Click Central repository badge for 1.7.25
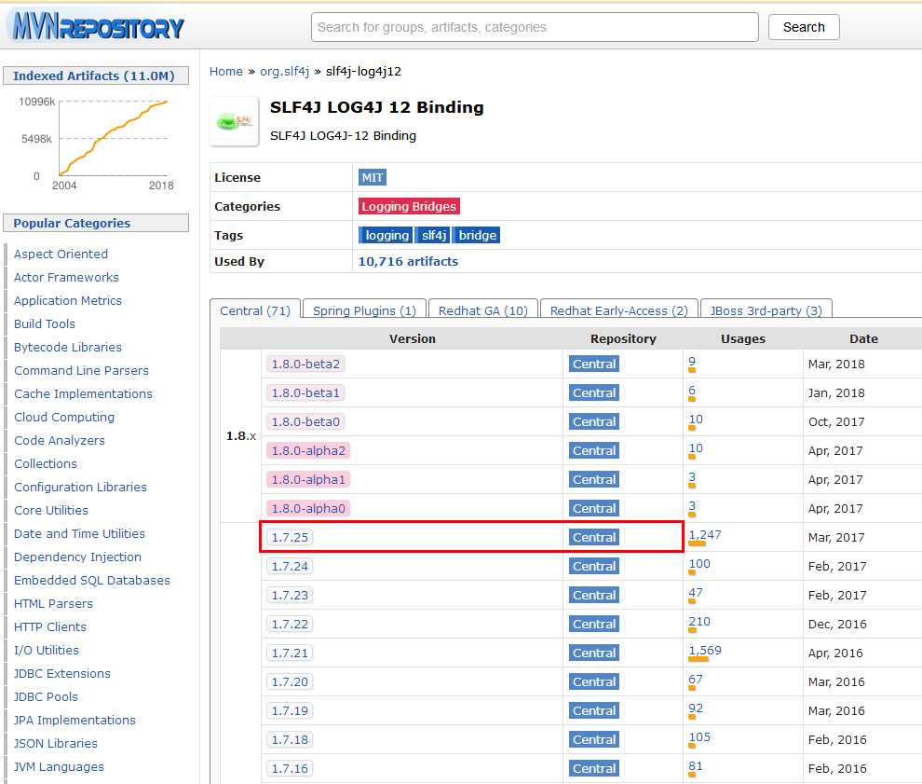 594,537
